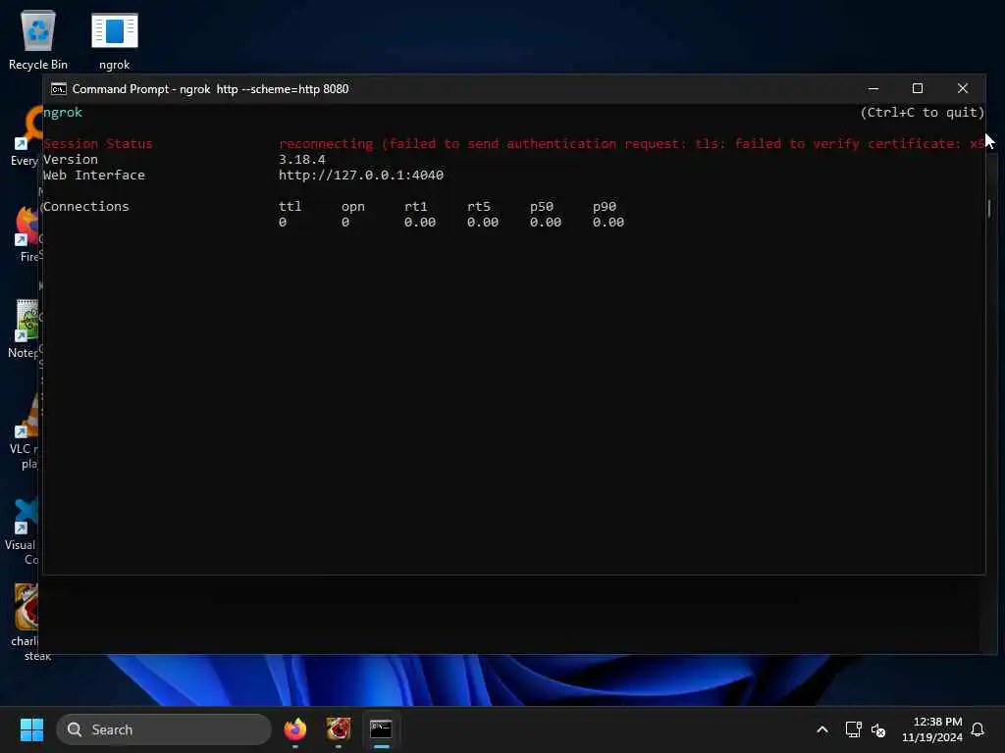The width and height of the screenshot is (1005, 753).
Task: Open the ngrok desktop file icon
Action: click(x=115, y=40)
